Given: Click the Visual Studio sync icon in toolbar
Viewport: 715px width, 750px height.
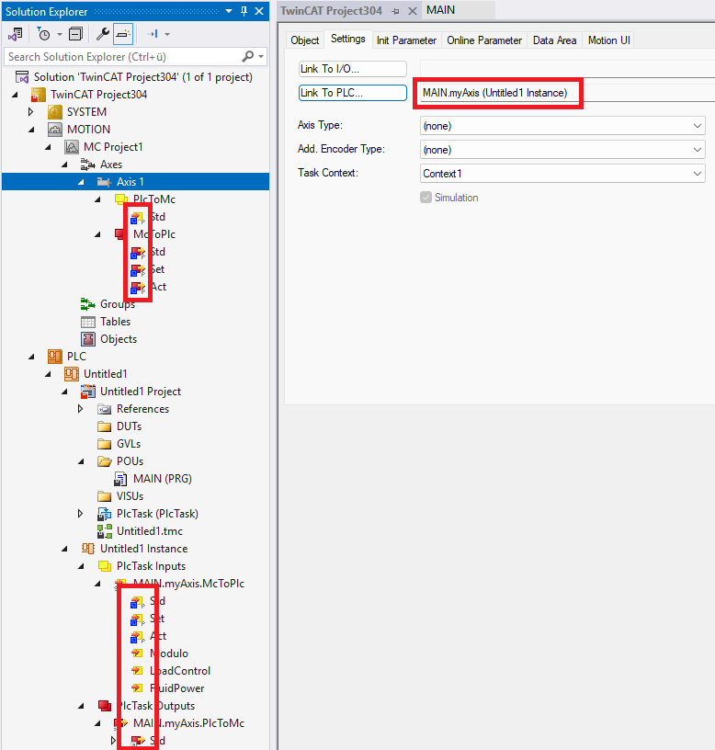Looking at the screenshot, I should coord(16,34).
